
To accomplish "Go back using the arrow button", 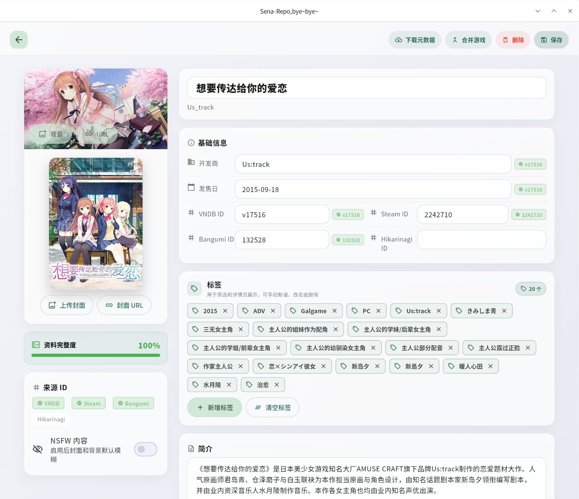I will [19, 40].
